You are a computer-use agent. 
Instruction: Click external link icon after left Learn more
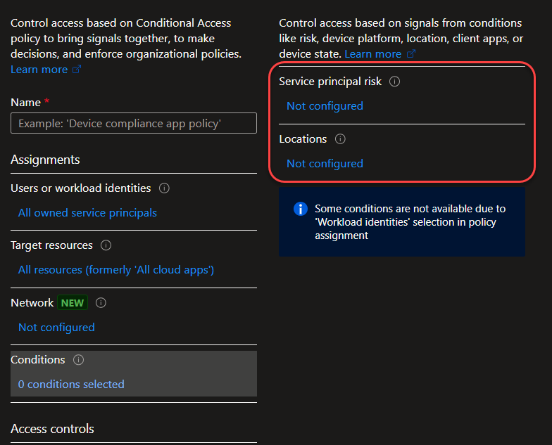(77, 69)
